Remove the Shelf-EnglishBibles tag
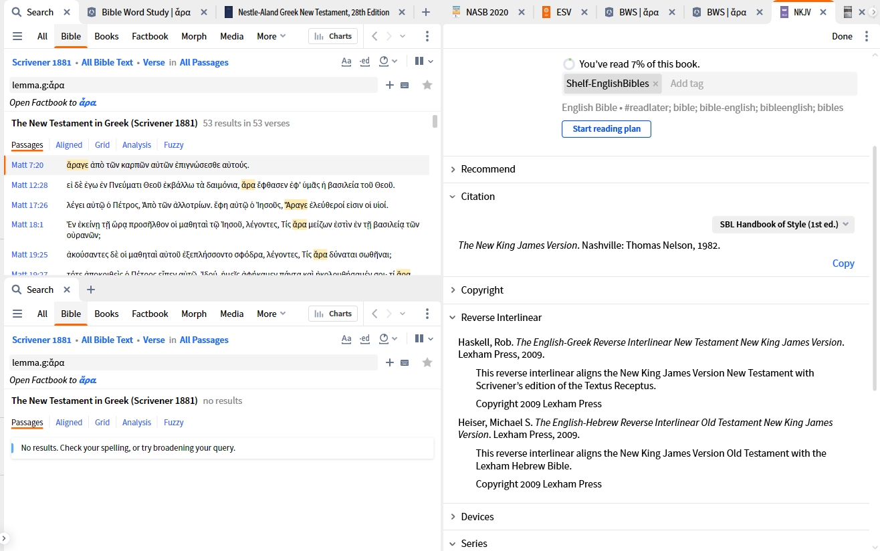880x551 pixels. [x=656, y=84]
